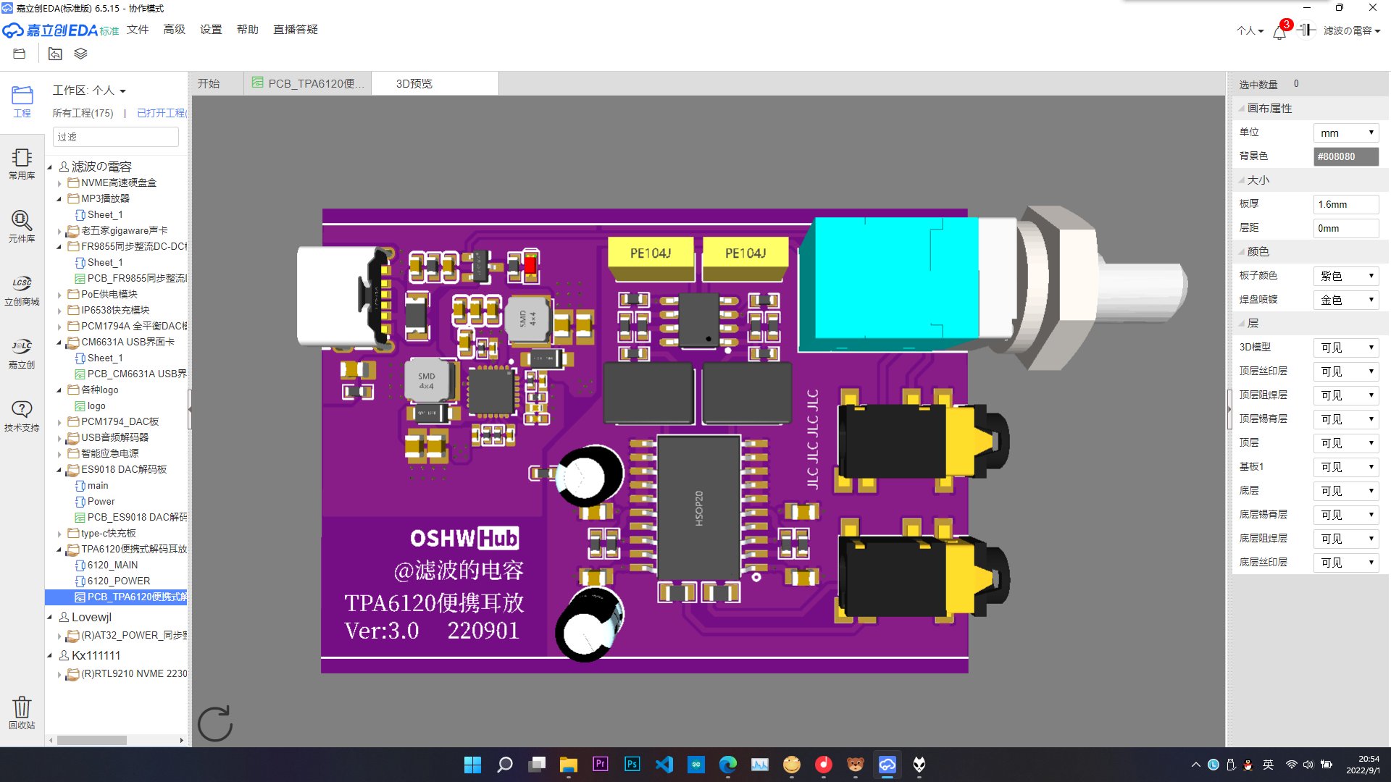Open the 个人 account dropdown at top right
Viewport: 1391px width, 782px height.
coord(1250,30)
